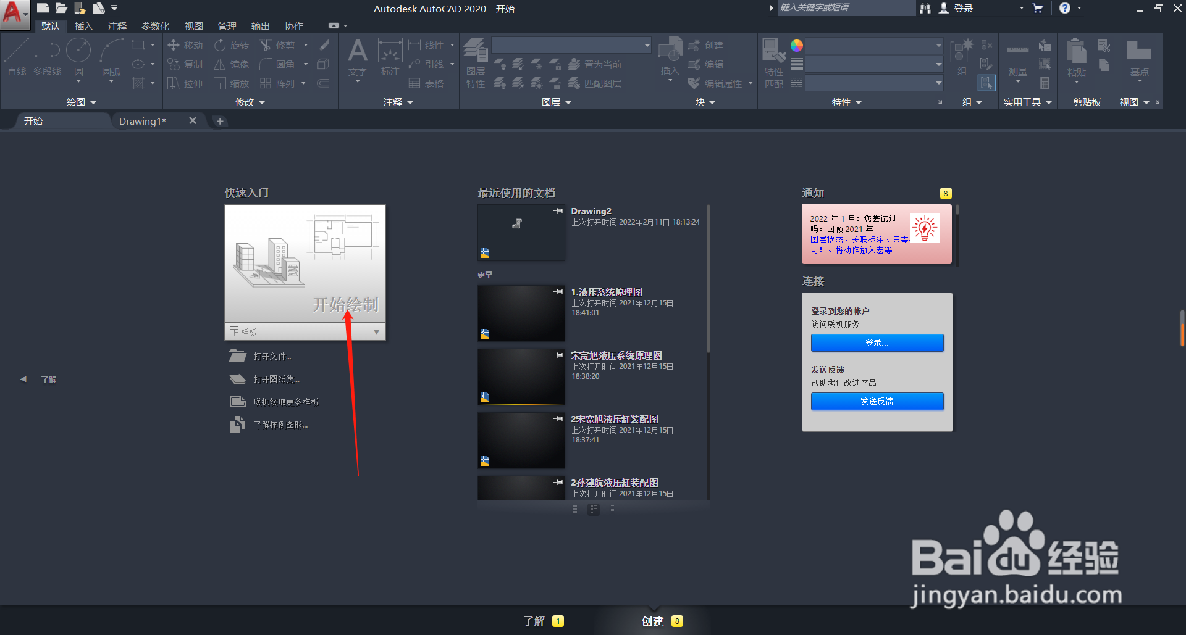Select the Polyline (多段线) tool
This screenshot has height=635, width=1186.
[48, 57]
